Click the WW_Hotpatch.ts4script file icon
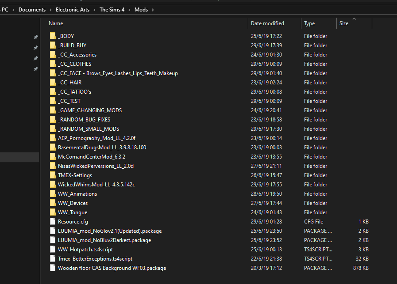Viewport: 397px width, 284px height. click(x=53, y=250)
